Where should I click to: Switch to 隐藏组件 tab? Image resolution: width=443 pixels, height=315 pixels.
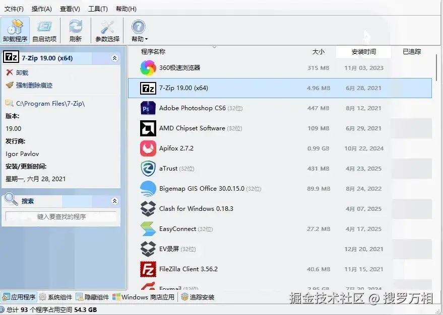(92, 297)
